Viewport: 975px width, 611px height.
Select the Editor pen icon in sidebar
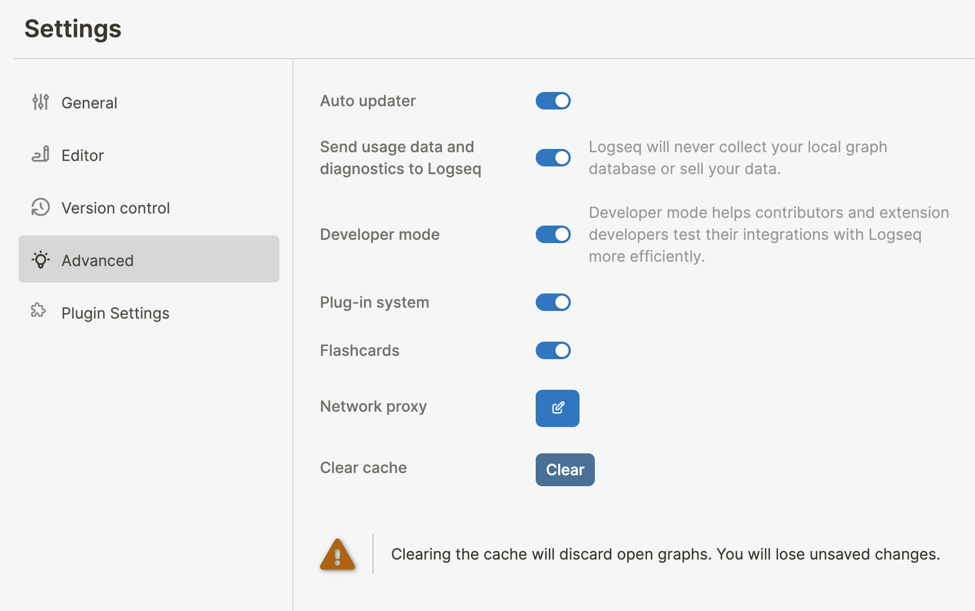(41, 155)
